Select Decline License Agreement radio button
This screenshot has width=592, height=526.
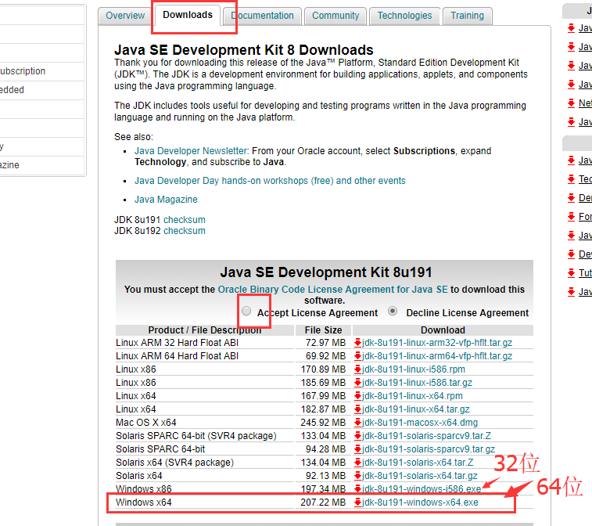click(393, 311)
